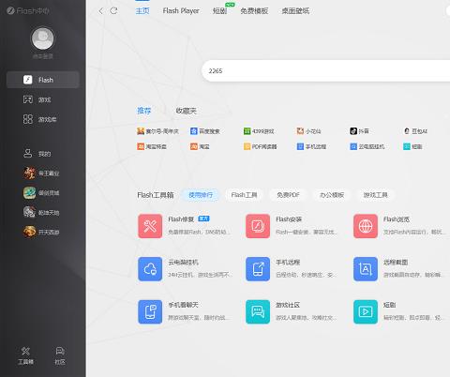
Task: Go back using the left arrow
Action: (x=101, y=11)
